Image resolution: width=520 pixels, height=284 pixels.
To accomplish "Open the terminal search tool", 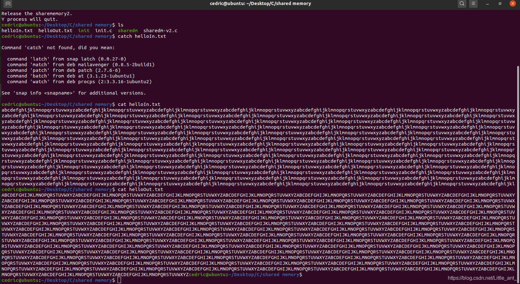I will [462, 3].
